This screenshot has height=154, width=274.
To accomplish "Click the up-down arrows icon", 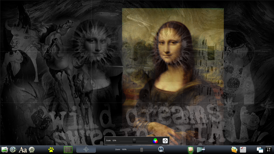I will [x=269, y=149].
